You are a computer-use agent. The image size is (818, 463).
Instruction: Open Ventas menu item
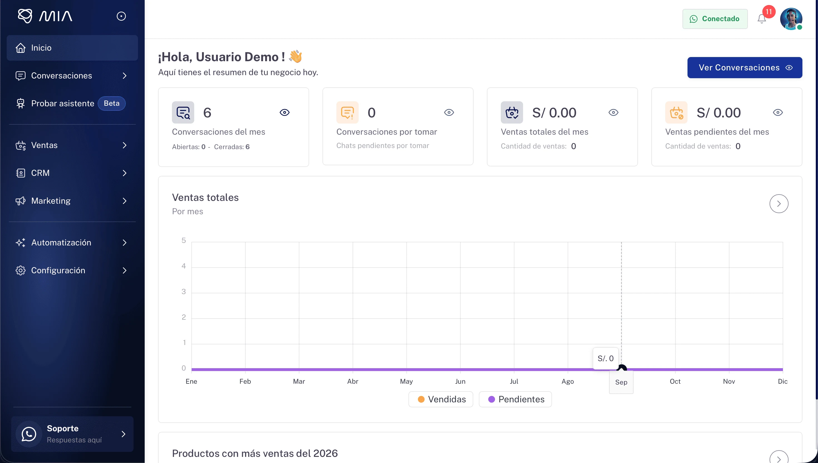[x=72, y=145]
